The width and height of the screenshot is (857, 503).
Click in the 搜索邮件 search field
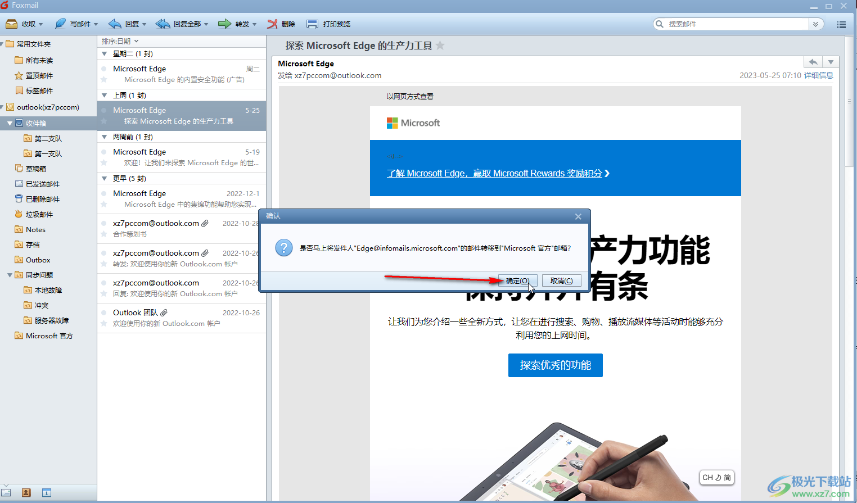pos(737,24)
